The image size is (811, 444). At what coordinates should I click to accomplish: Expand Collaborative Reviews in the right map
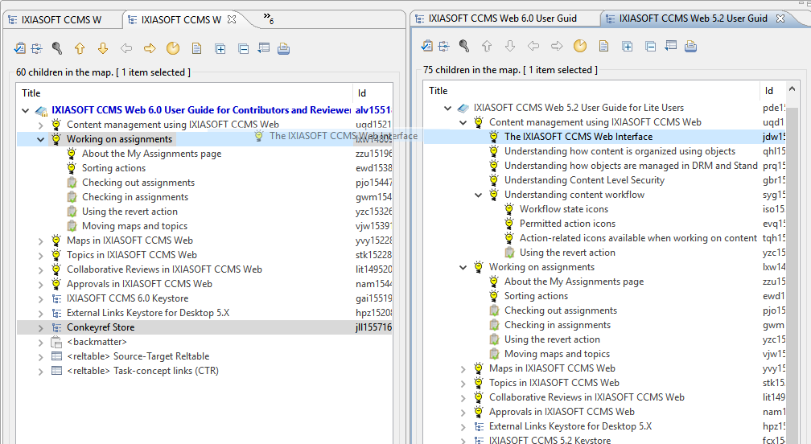click(x=463, y=397)
